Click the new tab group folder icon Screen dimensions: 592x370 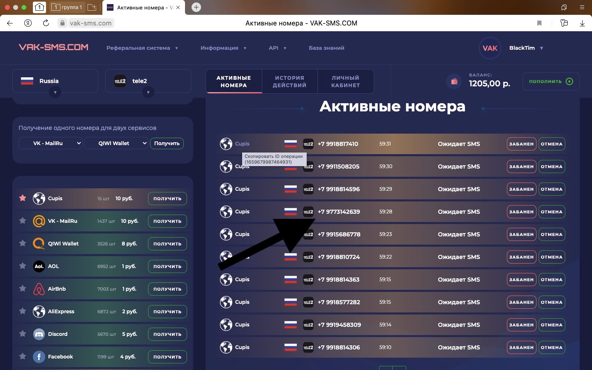pyautogui.click(x=92, y=7)
